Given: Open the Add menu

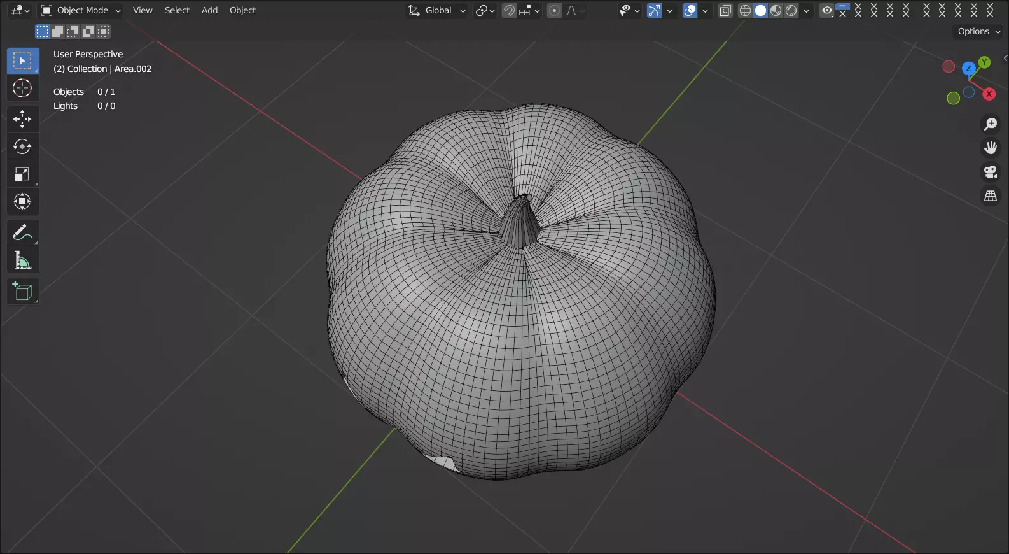Looking at the screenshot, I should (x=209, y=10).
